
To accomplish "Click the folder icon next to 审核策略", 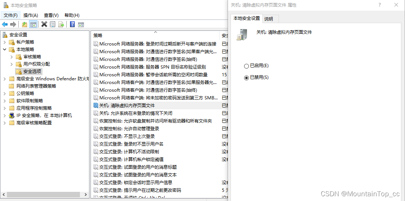I will [19, 57].
